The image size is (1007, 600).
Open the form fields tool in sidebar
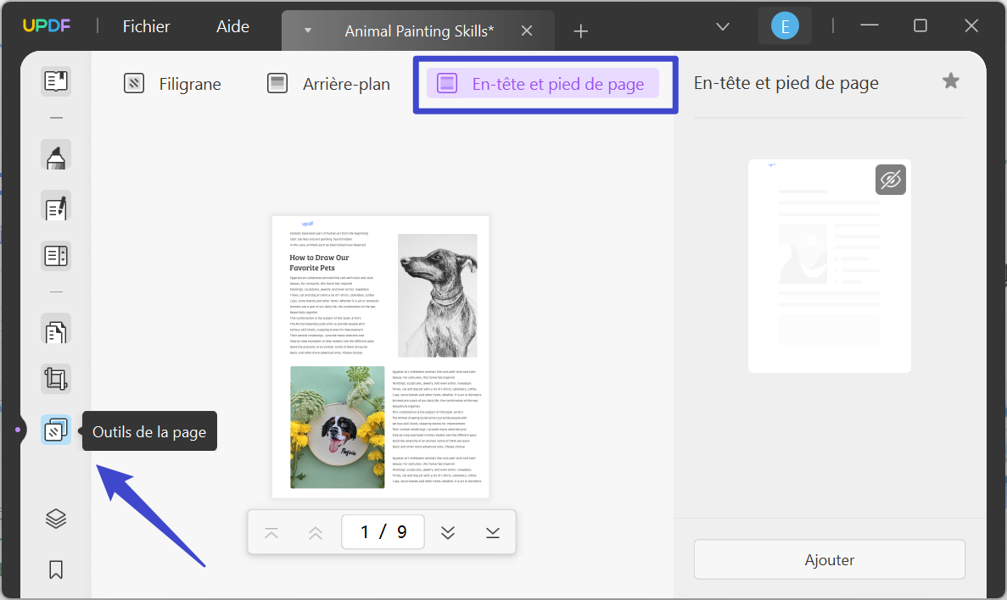(x=56, y=256)
